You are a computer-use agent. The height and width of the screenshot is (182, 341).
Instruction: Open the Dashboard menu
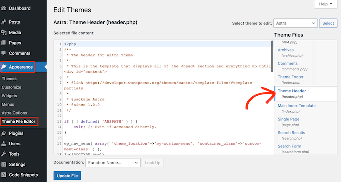point(20,8)
